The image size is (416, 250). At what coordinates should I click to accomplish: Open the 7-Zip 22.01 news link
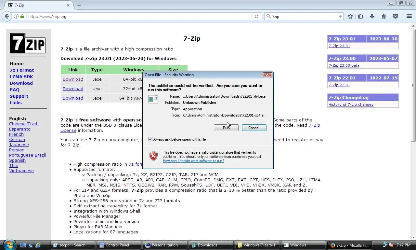tap(339, 85)
